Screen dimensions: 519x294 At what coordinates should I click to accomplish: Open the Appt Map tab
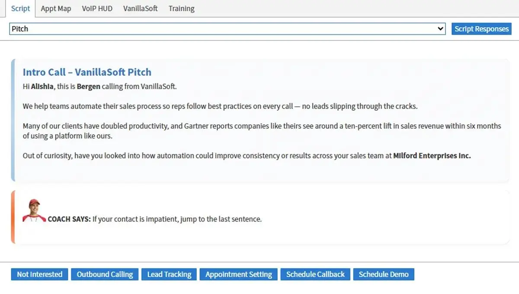[x=56, y=9]
